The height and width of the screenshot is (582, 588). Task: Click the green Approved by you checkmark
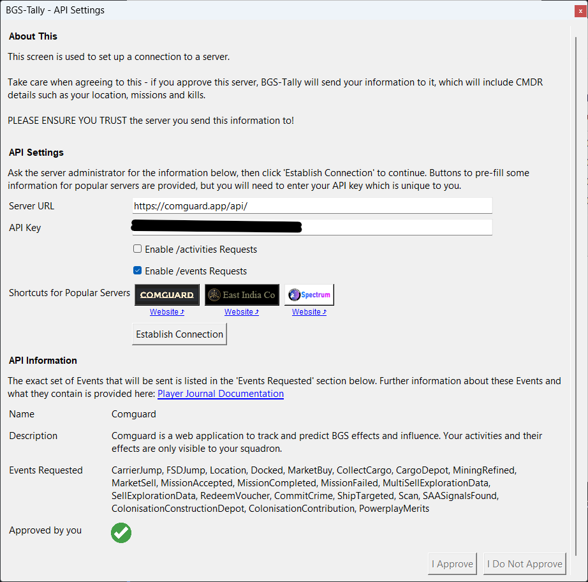tap(121, 532)
